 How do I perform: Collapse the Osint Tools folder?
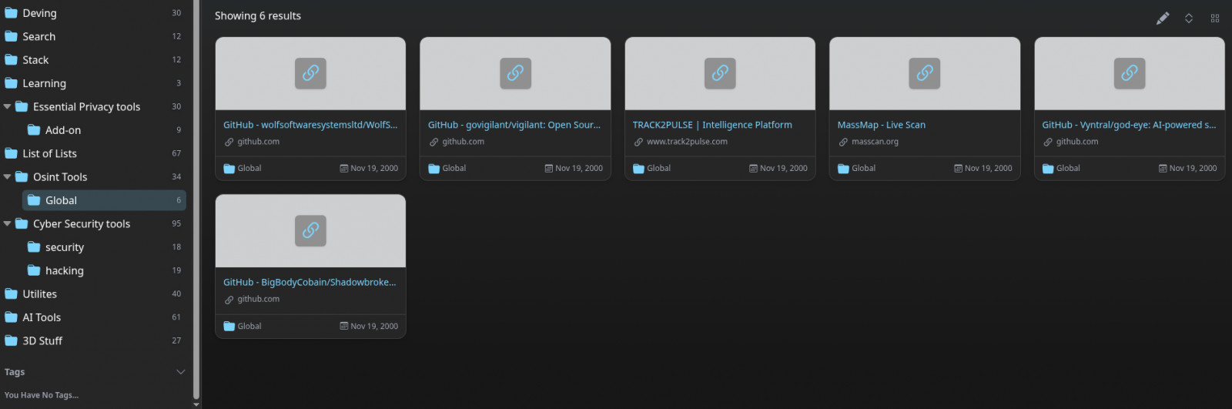7,176
